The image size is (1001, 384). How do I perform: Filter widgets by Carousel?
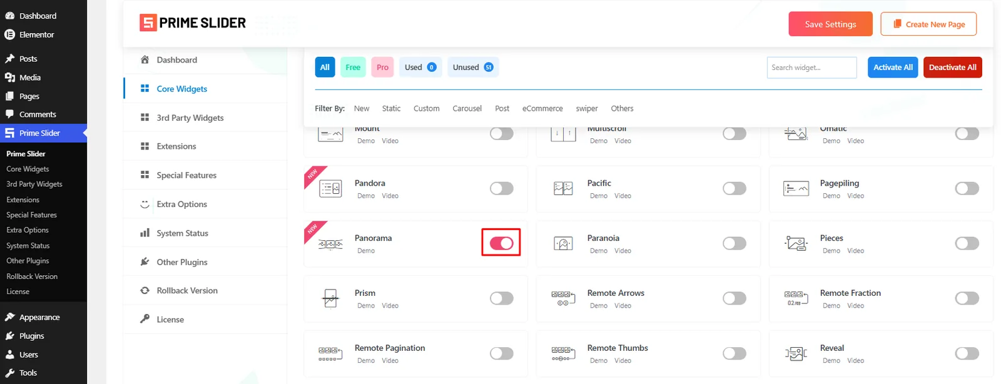[467, 108]
